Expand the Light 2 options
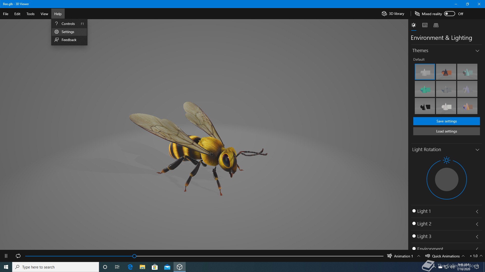 [x=477, y=224]
